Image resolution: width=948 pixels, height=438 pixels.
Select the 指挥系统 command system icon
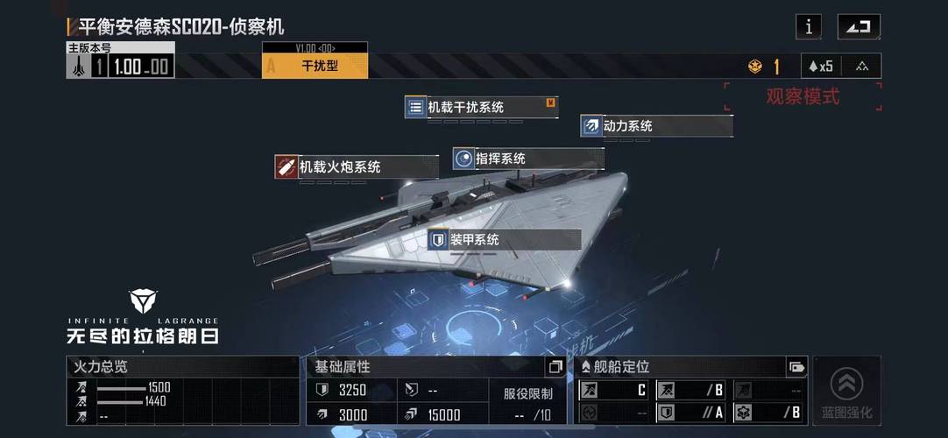(463, 159)
